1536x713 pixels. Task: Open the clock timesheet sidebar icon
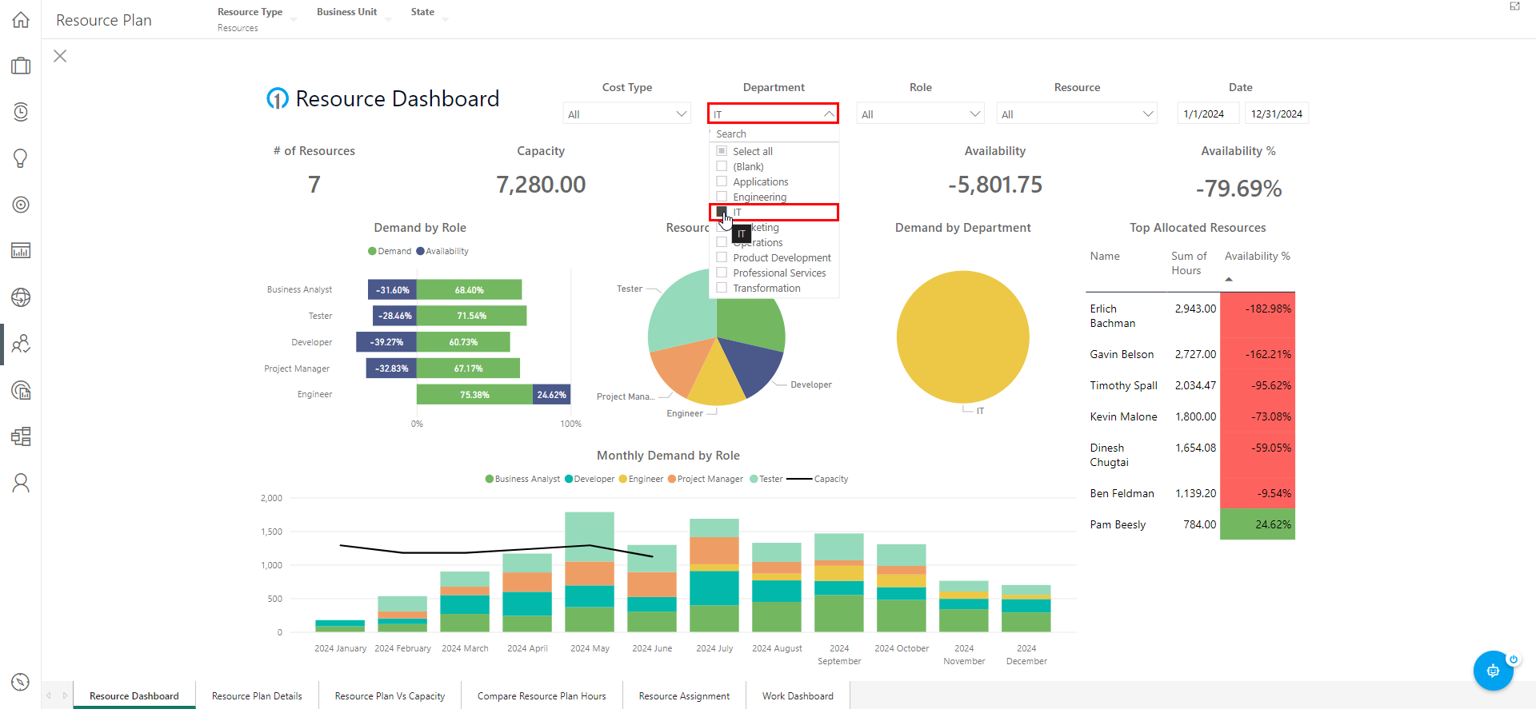21,112
